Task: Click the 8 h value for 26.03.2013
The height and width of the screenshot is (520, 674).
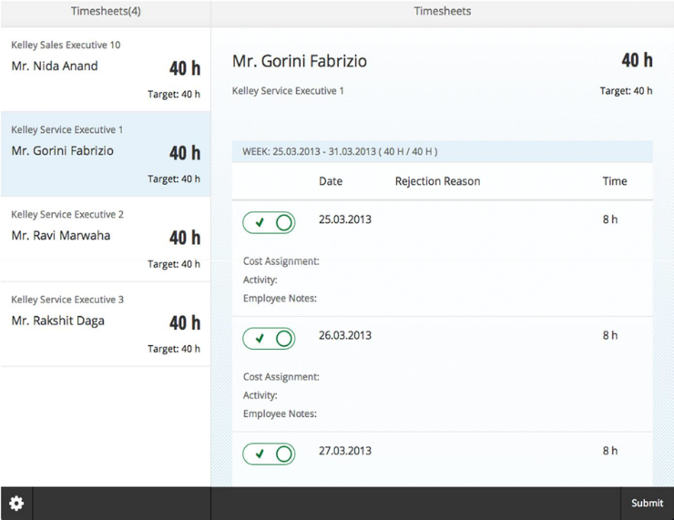Action: click(610, 335)
